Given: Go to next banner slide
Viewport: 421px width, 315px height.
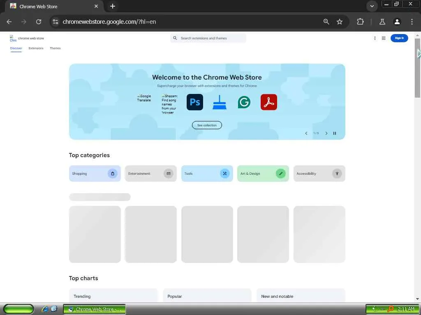Looking at the screenshot, I should coord(326,133).
